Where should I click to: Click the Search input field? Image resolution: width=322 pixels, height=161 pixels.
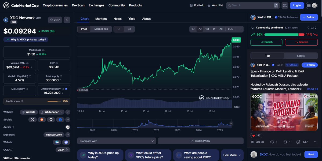point(253,6)
